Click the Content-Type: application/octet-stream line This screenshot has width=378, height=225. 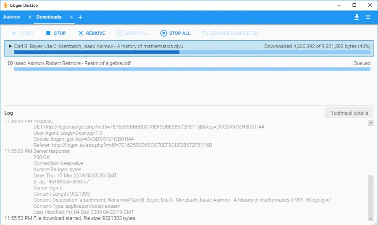pos(77,206)
